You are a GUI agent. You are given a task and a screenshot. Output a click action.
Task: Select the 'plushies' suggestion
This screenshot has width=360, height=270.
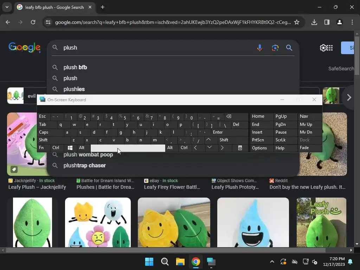(173, 89)
